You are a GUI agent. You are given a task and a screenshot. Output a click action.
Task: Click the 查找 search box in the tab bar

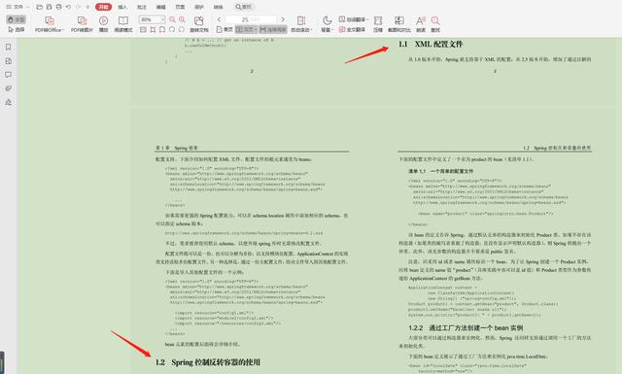pyautogui.click(x=244, y=7)
